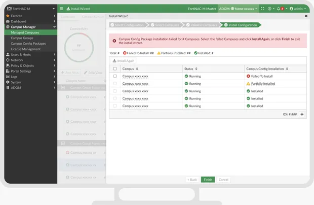This screenshot has height=205, width=314.
Task: Check the box for the third campus row
Action: 115,91
